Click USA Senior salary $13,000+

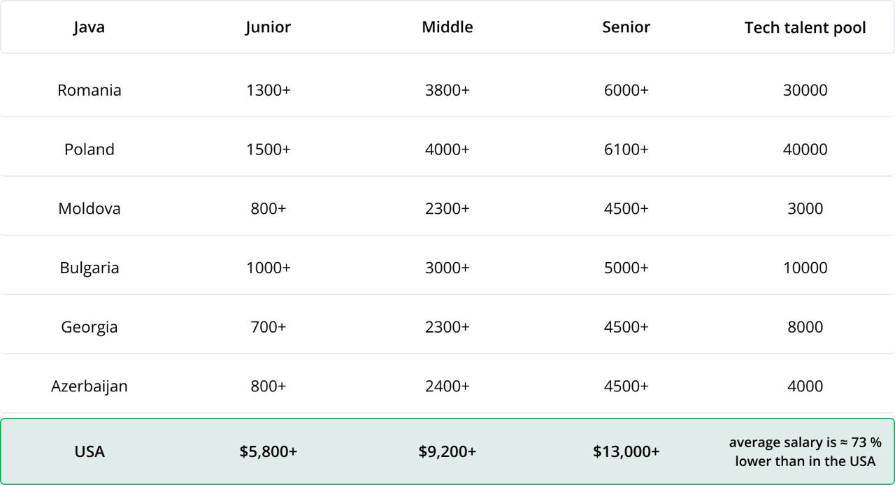coord(626,451)
